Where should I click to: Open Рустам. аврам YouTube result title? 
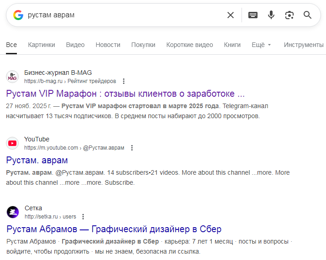click(x=37, y=160)
